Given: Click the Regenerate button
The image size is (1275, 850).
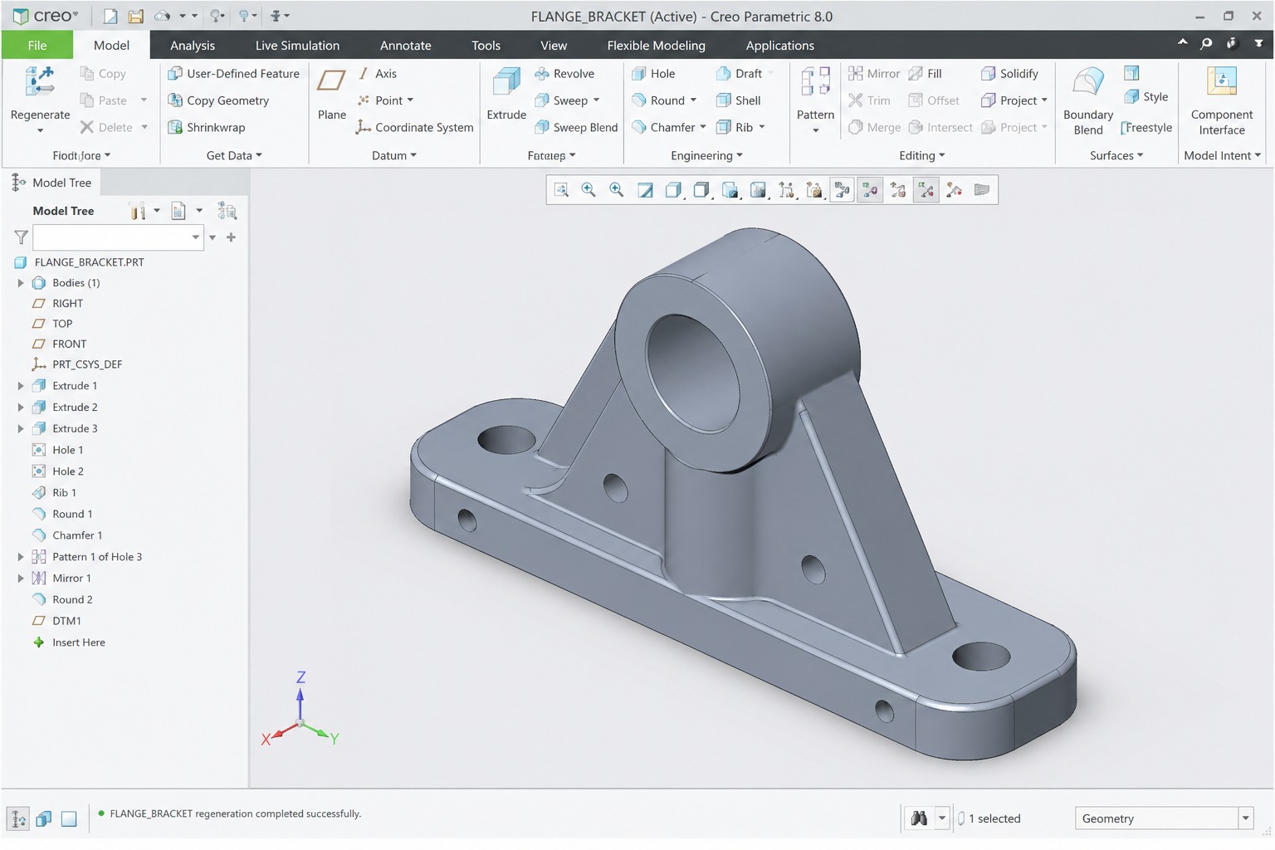Looking at the screenshot, I should point(40,93).
